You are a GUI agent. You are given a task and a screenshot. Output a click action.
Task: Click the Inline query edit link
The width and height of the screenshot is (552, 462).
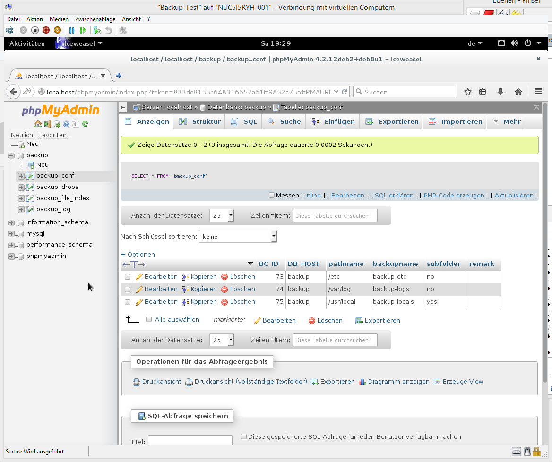[x=313, y=195]
